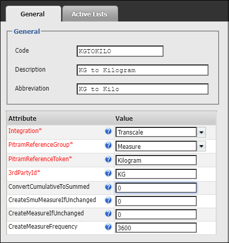
Task: Click the PitramReferenceToken* attribute label
Action: pos(40,159)
